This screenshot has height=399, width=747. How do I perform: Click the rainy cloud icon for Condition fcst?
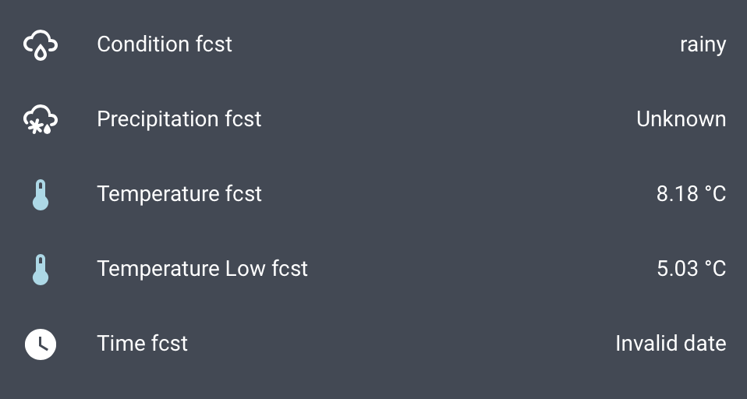41,44
